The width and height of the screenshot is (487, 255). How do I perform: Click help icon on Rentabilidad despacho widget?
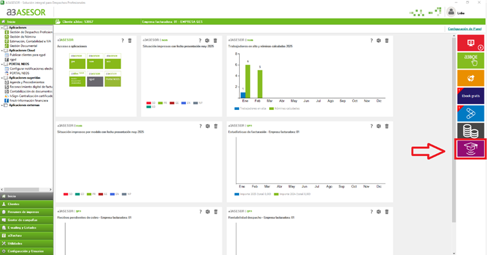point(371,212)
